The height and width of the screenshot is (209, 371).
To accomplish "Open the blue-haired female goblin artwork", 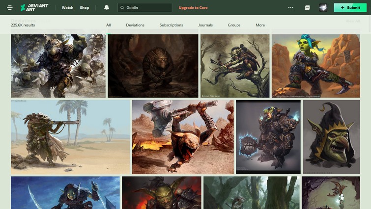I will [316, 66].
